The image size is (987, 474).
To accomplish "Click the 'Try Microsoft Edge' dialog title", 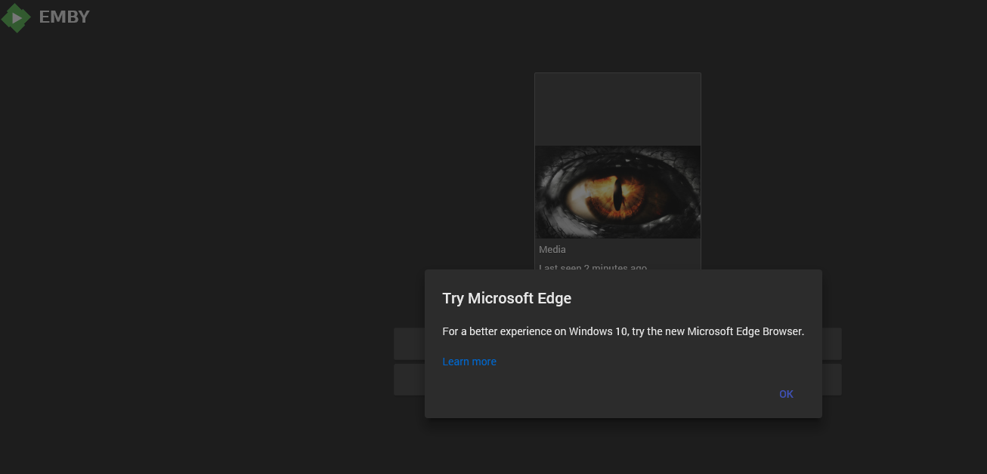I will [506, 298].
